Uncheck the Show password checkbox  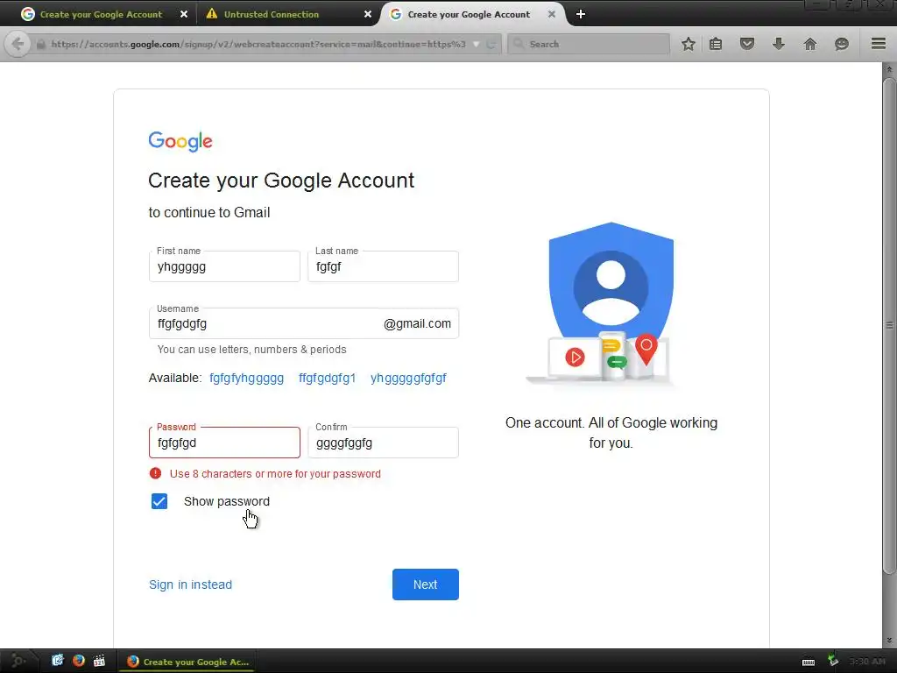pyautogui.click(x=159, y=501)
